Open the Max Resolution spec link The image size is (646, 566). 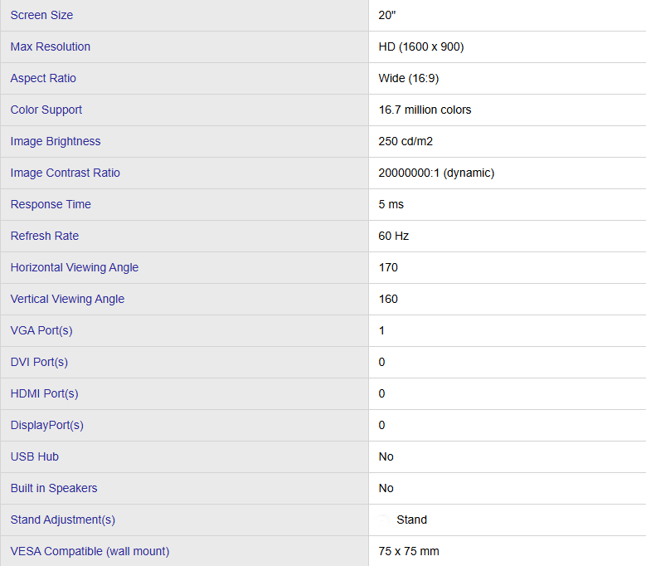click(x=50, y=46)
